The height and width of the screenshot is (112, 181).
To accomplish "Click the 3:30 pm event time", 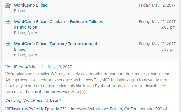I will point(168,49).
